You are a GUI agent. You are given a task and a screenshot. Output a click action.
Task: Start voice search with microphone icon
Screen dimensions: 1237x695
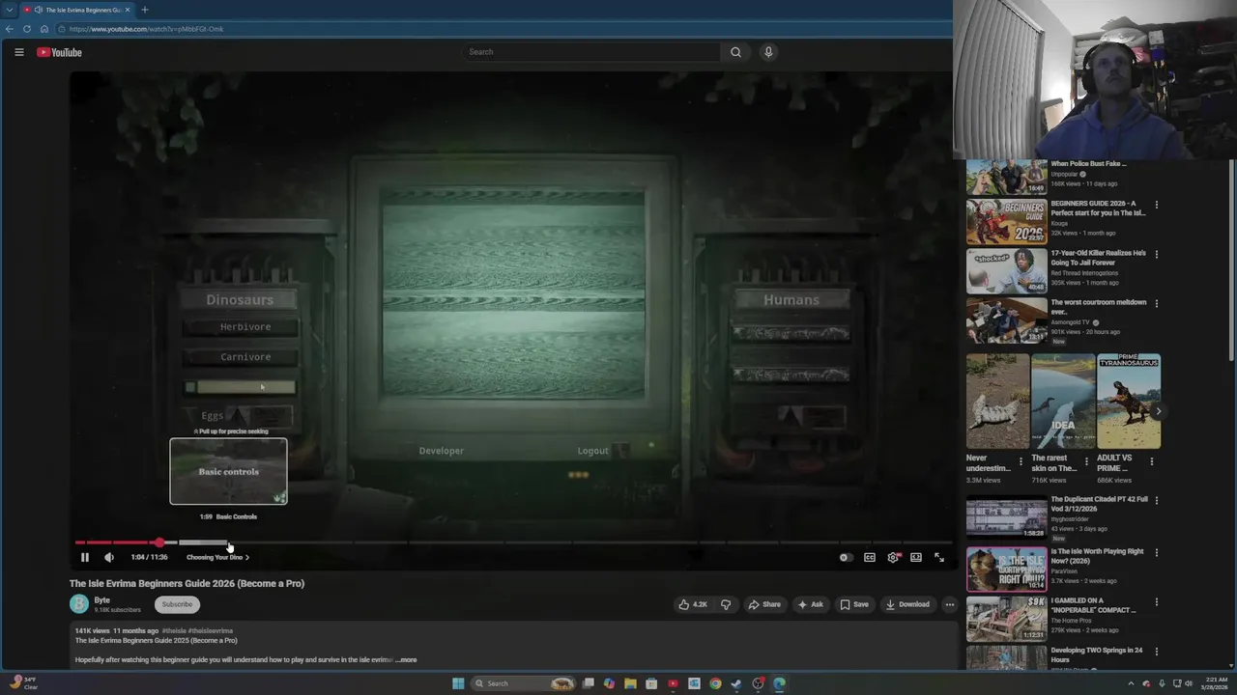[768, 52]
